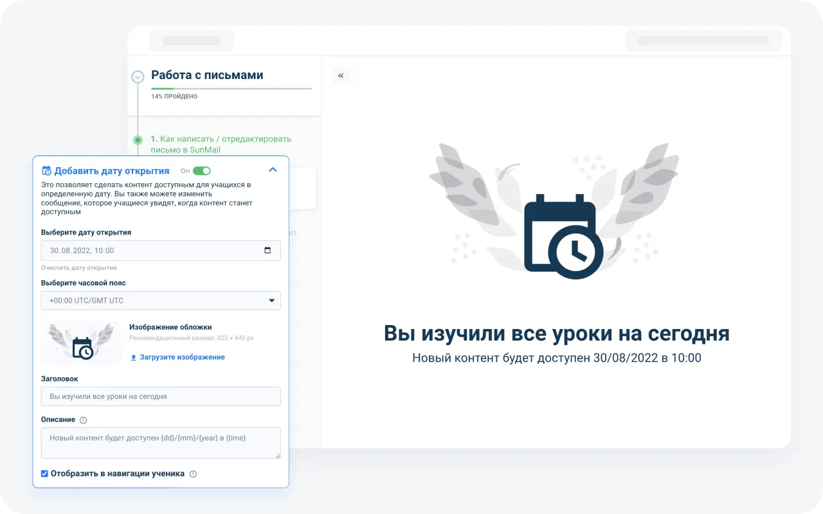Screen dimensions: 823x514
Task: Click the calendar icon beside Добавить дату открытия
Action: tap(46, 171)
